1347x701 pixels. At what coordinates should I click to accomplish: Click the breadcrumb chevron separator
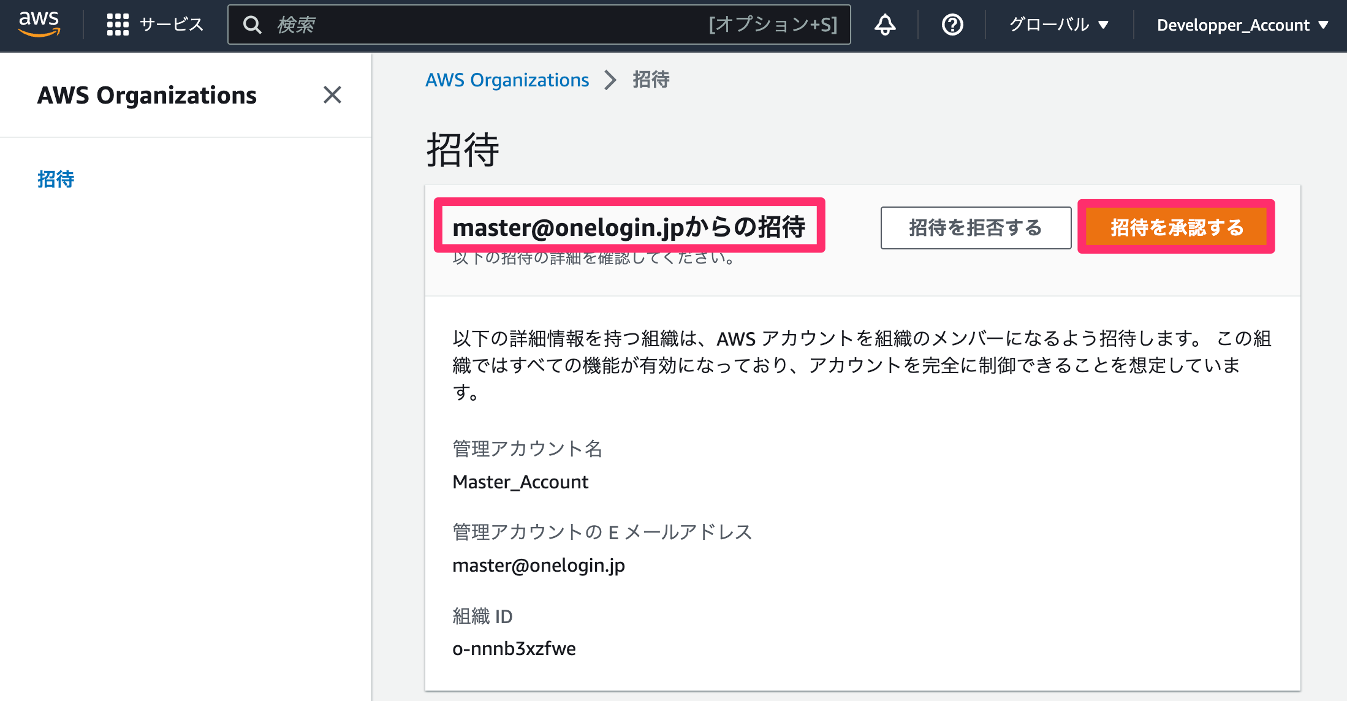[x=610, y=80]
